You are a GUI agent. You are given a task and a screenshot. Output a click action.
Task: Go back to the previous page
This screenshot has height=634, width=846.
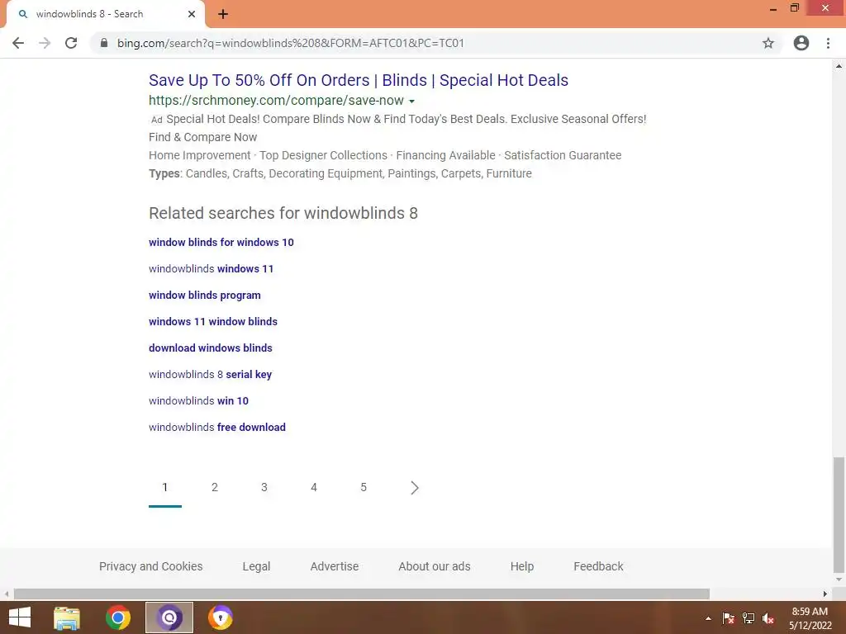pyautogui.click(x=18, y=43)
